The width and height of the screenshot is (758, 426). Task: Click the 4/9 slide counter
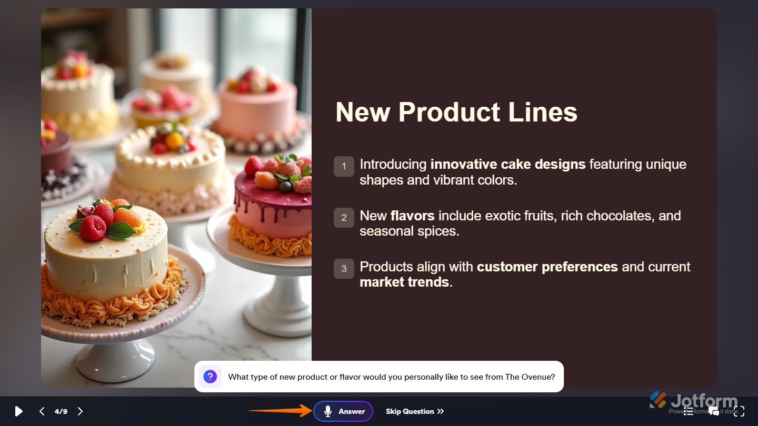[61, 411]
